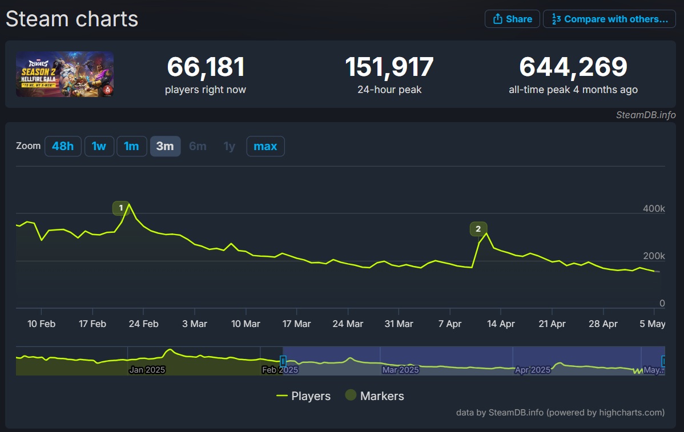Click the 21 Apr axis label
The image size is (684, 432).
click(x=552, y=324)
